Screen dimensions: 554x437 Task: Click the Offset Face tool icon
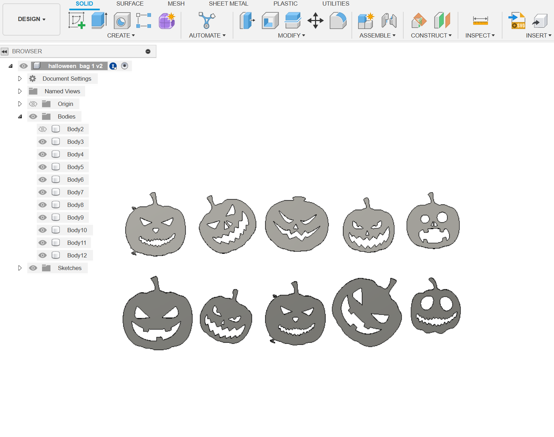[x=293, y=20]
